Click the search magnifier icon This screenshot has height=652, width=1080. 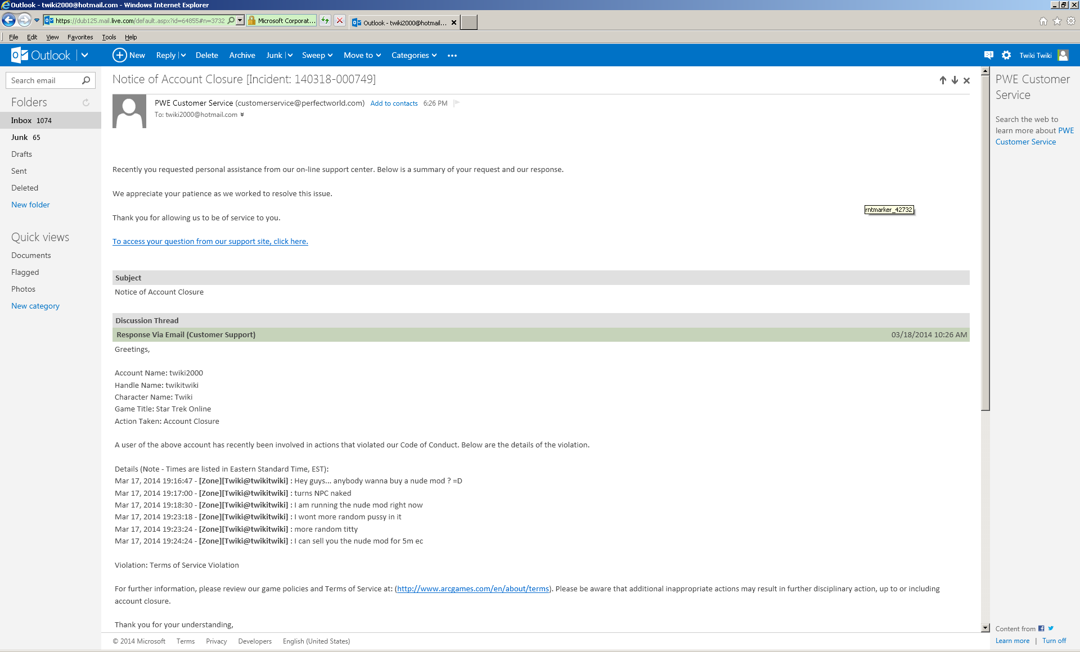click(86, 80)
